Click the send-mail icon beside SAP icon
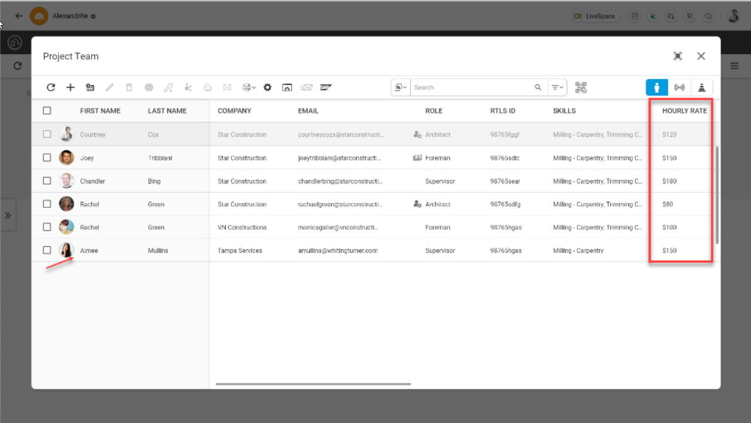This screenshot has height=423, width=751. pyautogui.click(x=306, y=88)
